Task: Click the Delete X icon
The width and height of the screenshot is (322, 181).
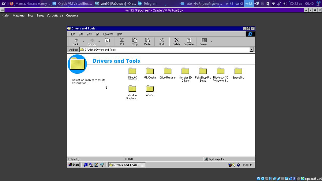Action: coord(176,42)
